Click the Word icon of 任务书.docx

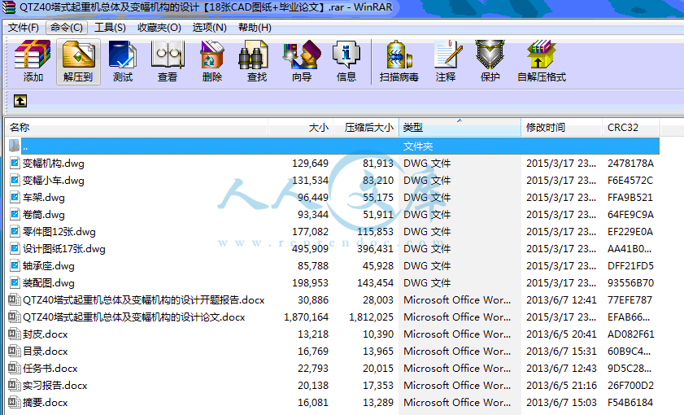pos(15,369)
